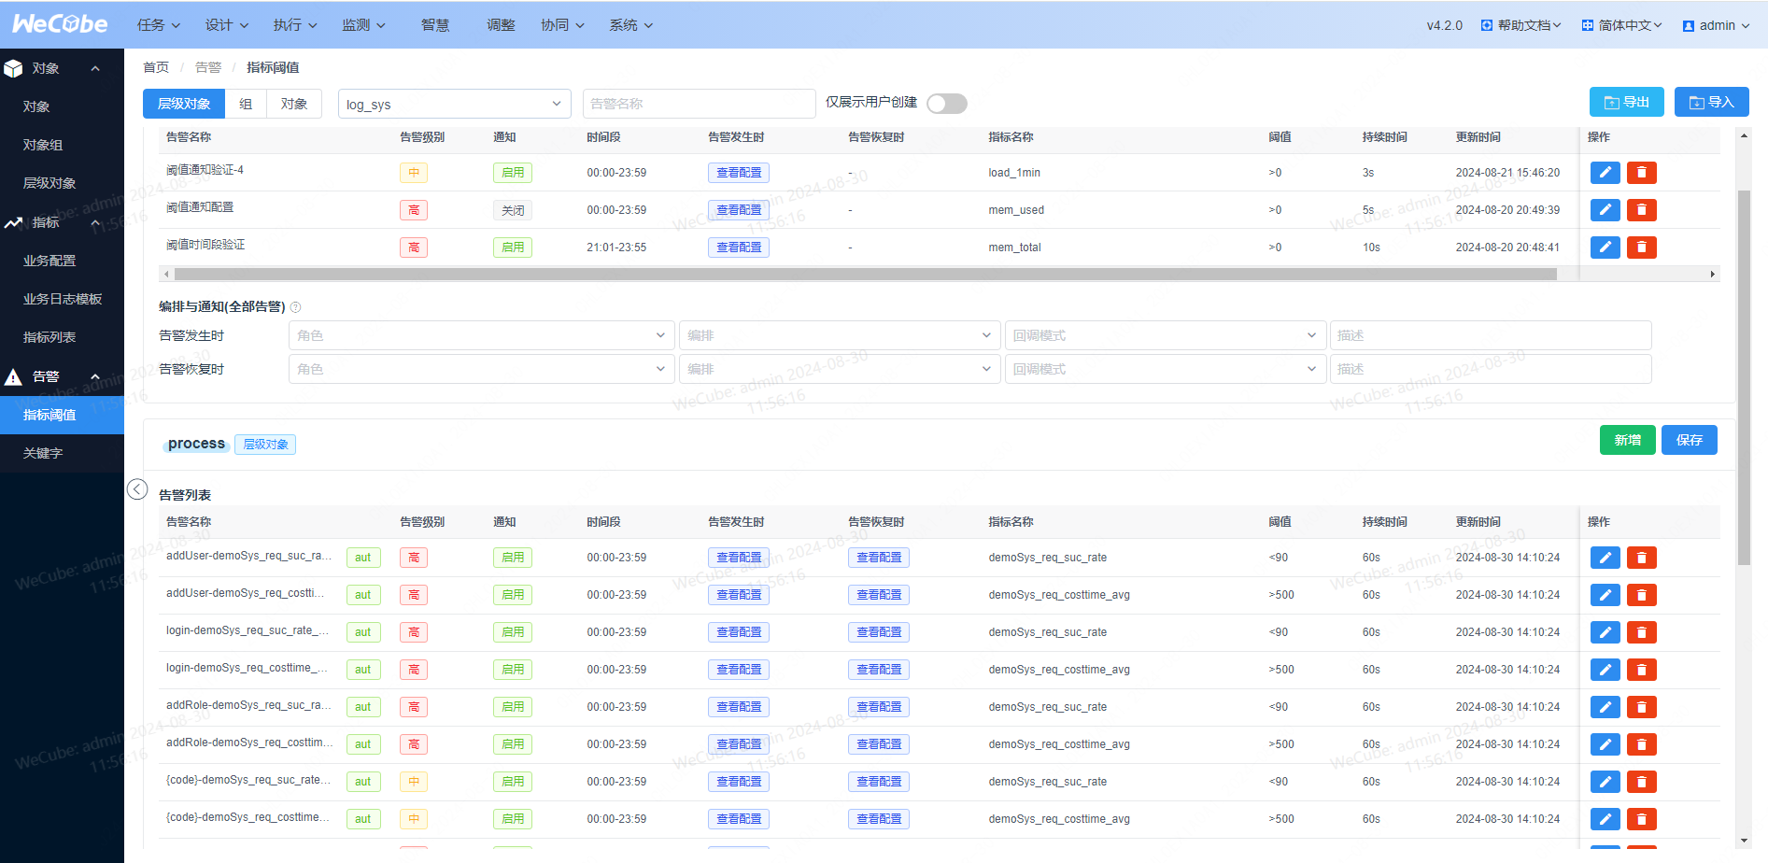This screenshot has width=1768, height=863.
Task: Focus the 告警名称 search field
Action: click(x=699, y=104)
